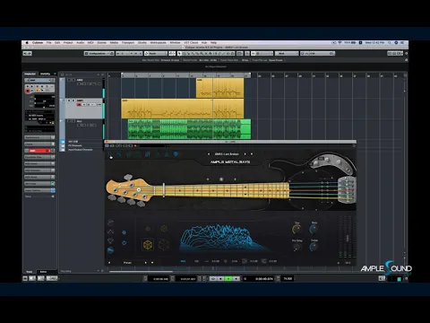The image size is (430, 323).
Task: Open the VST Cloud menu
Action: tap(191, 43)
